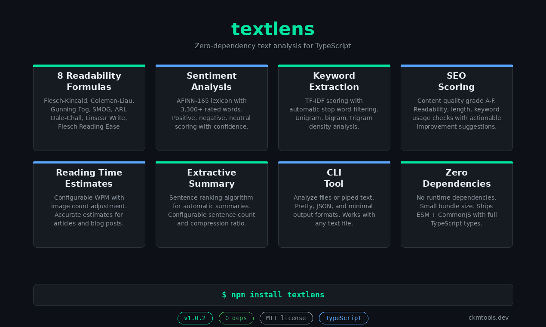Click the npm install textlens command box
This screenshot has width=546, height=327.
pos(273,295)
